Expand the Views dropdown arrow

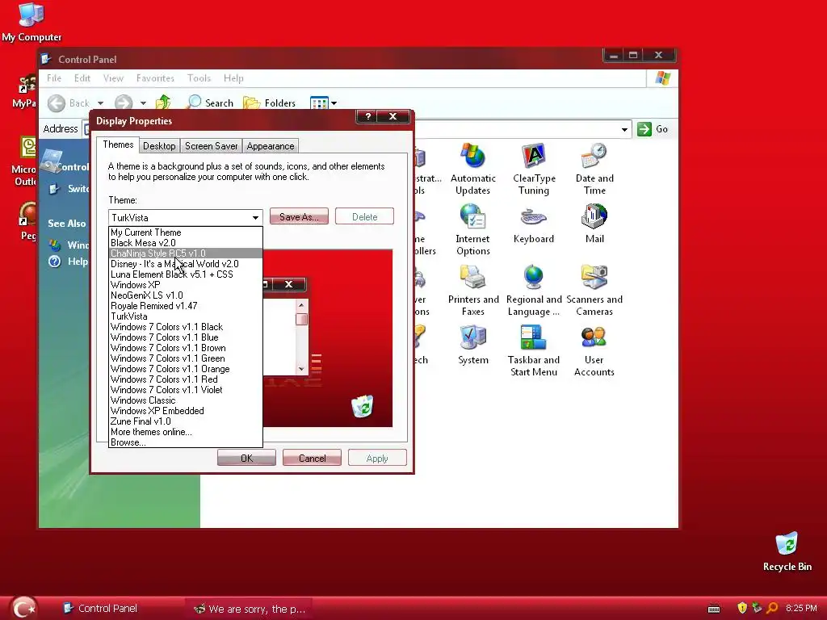pos(334,103)
